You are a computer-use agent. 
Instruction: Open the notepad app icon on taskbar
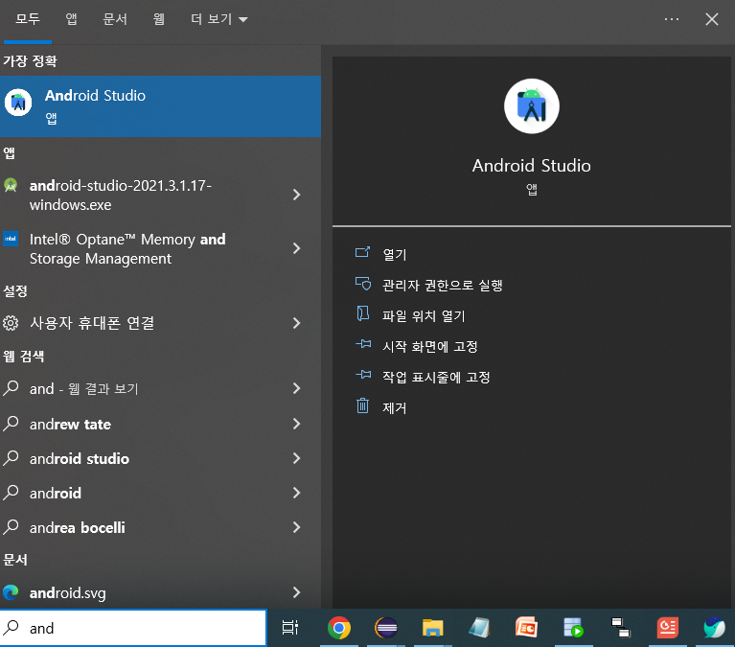pos(479,628)
